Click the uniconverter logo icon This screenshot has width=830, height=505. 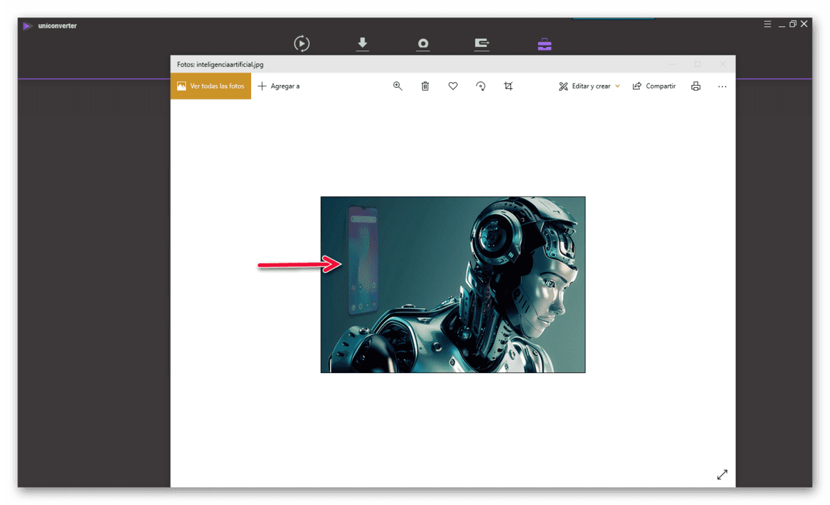pyautogui.click(x=27, y=26)
